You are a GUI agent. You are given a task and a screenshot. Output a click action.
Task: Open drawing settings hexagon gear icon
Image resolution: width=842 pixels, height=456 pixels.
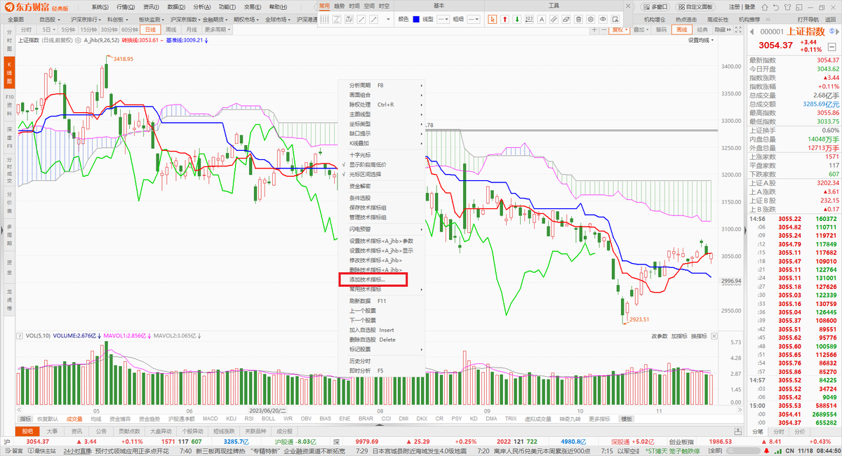click(x=591, y=19)
